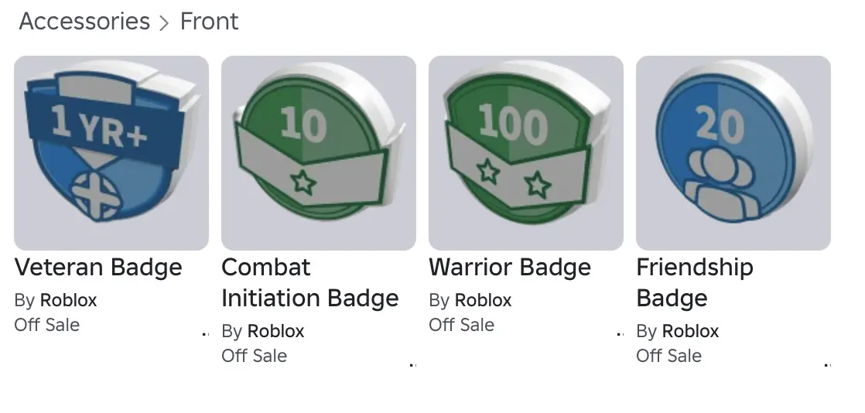Screen dimensions: 865x413
Task: Click the breadcrumb chevron separator arrow
Action: coord(164,23)
